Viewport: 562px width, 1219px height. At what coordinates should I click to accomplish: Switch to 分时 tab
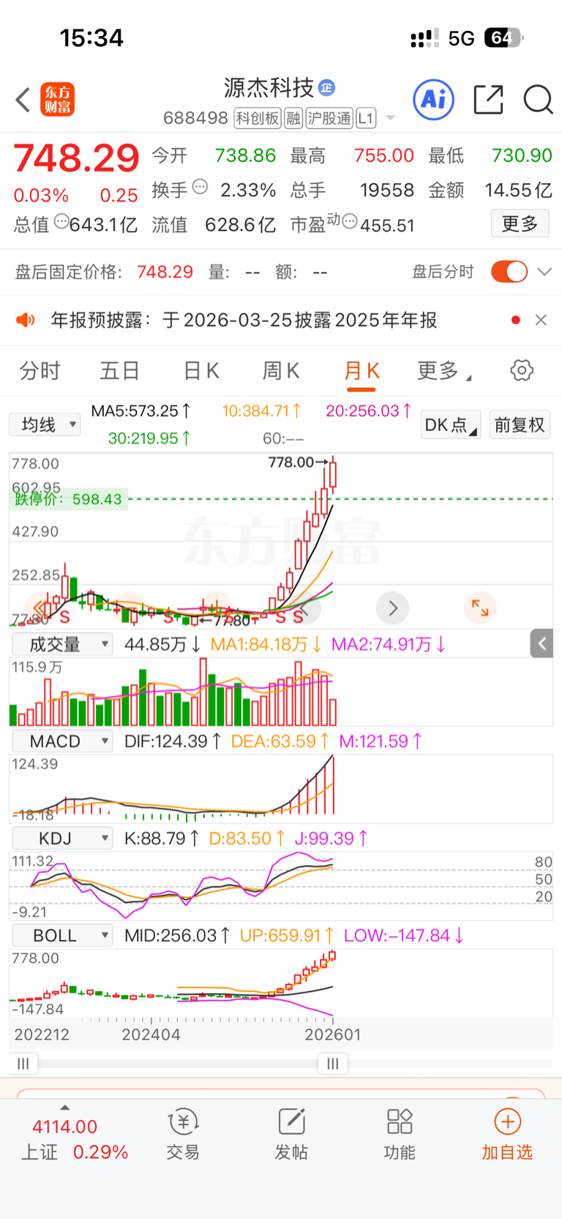pyautogui.click(x=40, y=371)
